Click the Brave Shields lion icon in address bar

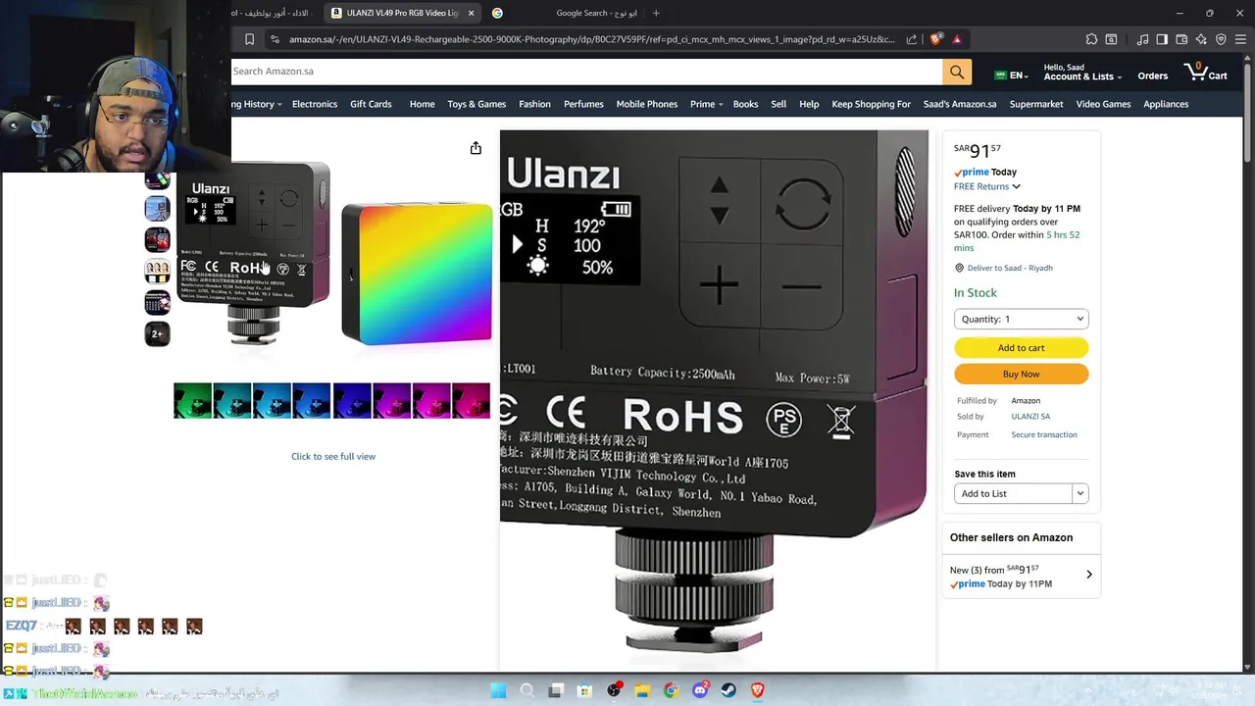pyautogui.click(x=935, y=39)
